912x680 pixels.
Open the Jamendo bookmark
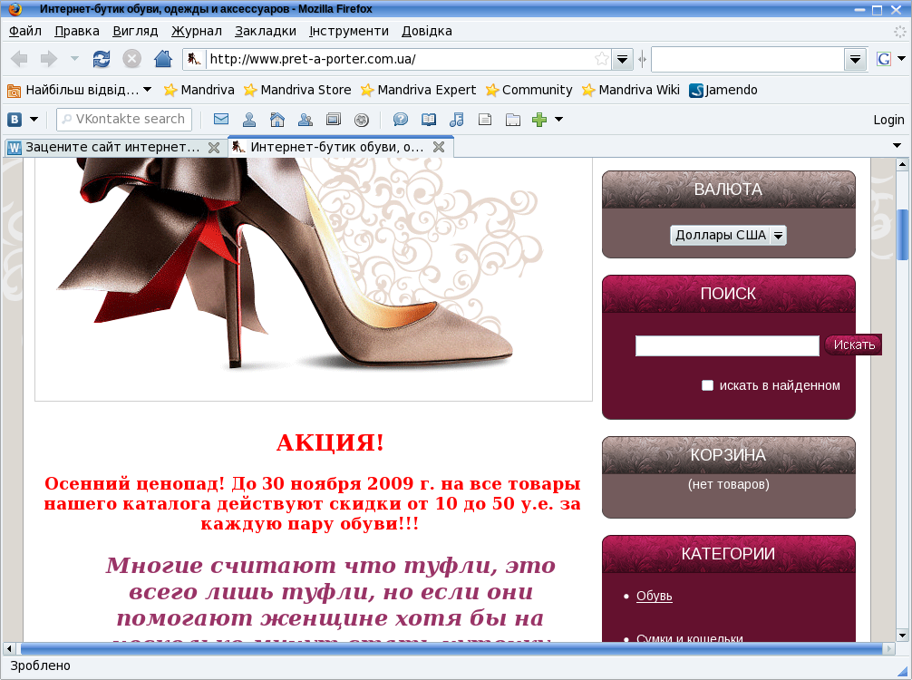[723, 90]
